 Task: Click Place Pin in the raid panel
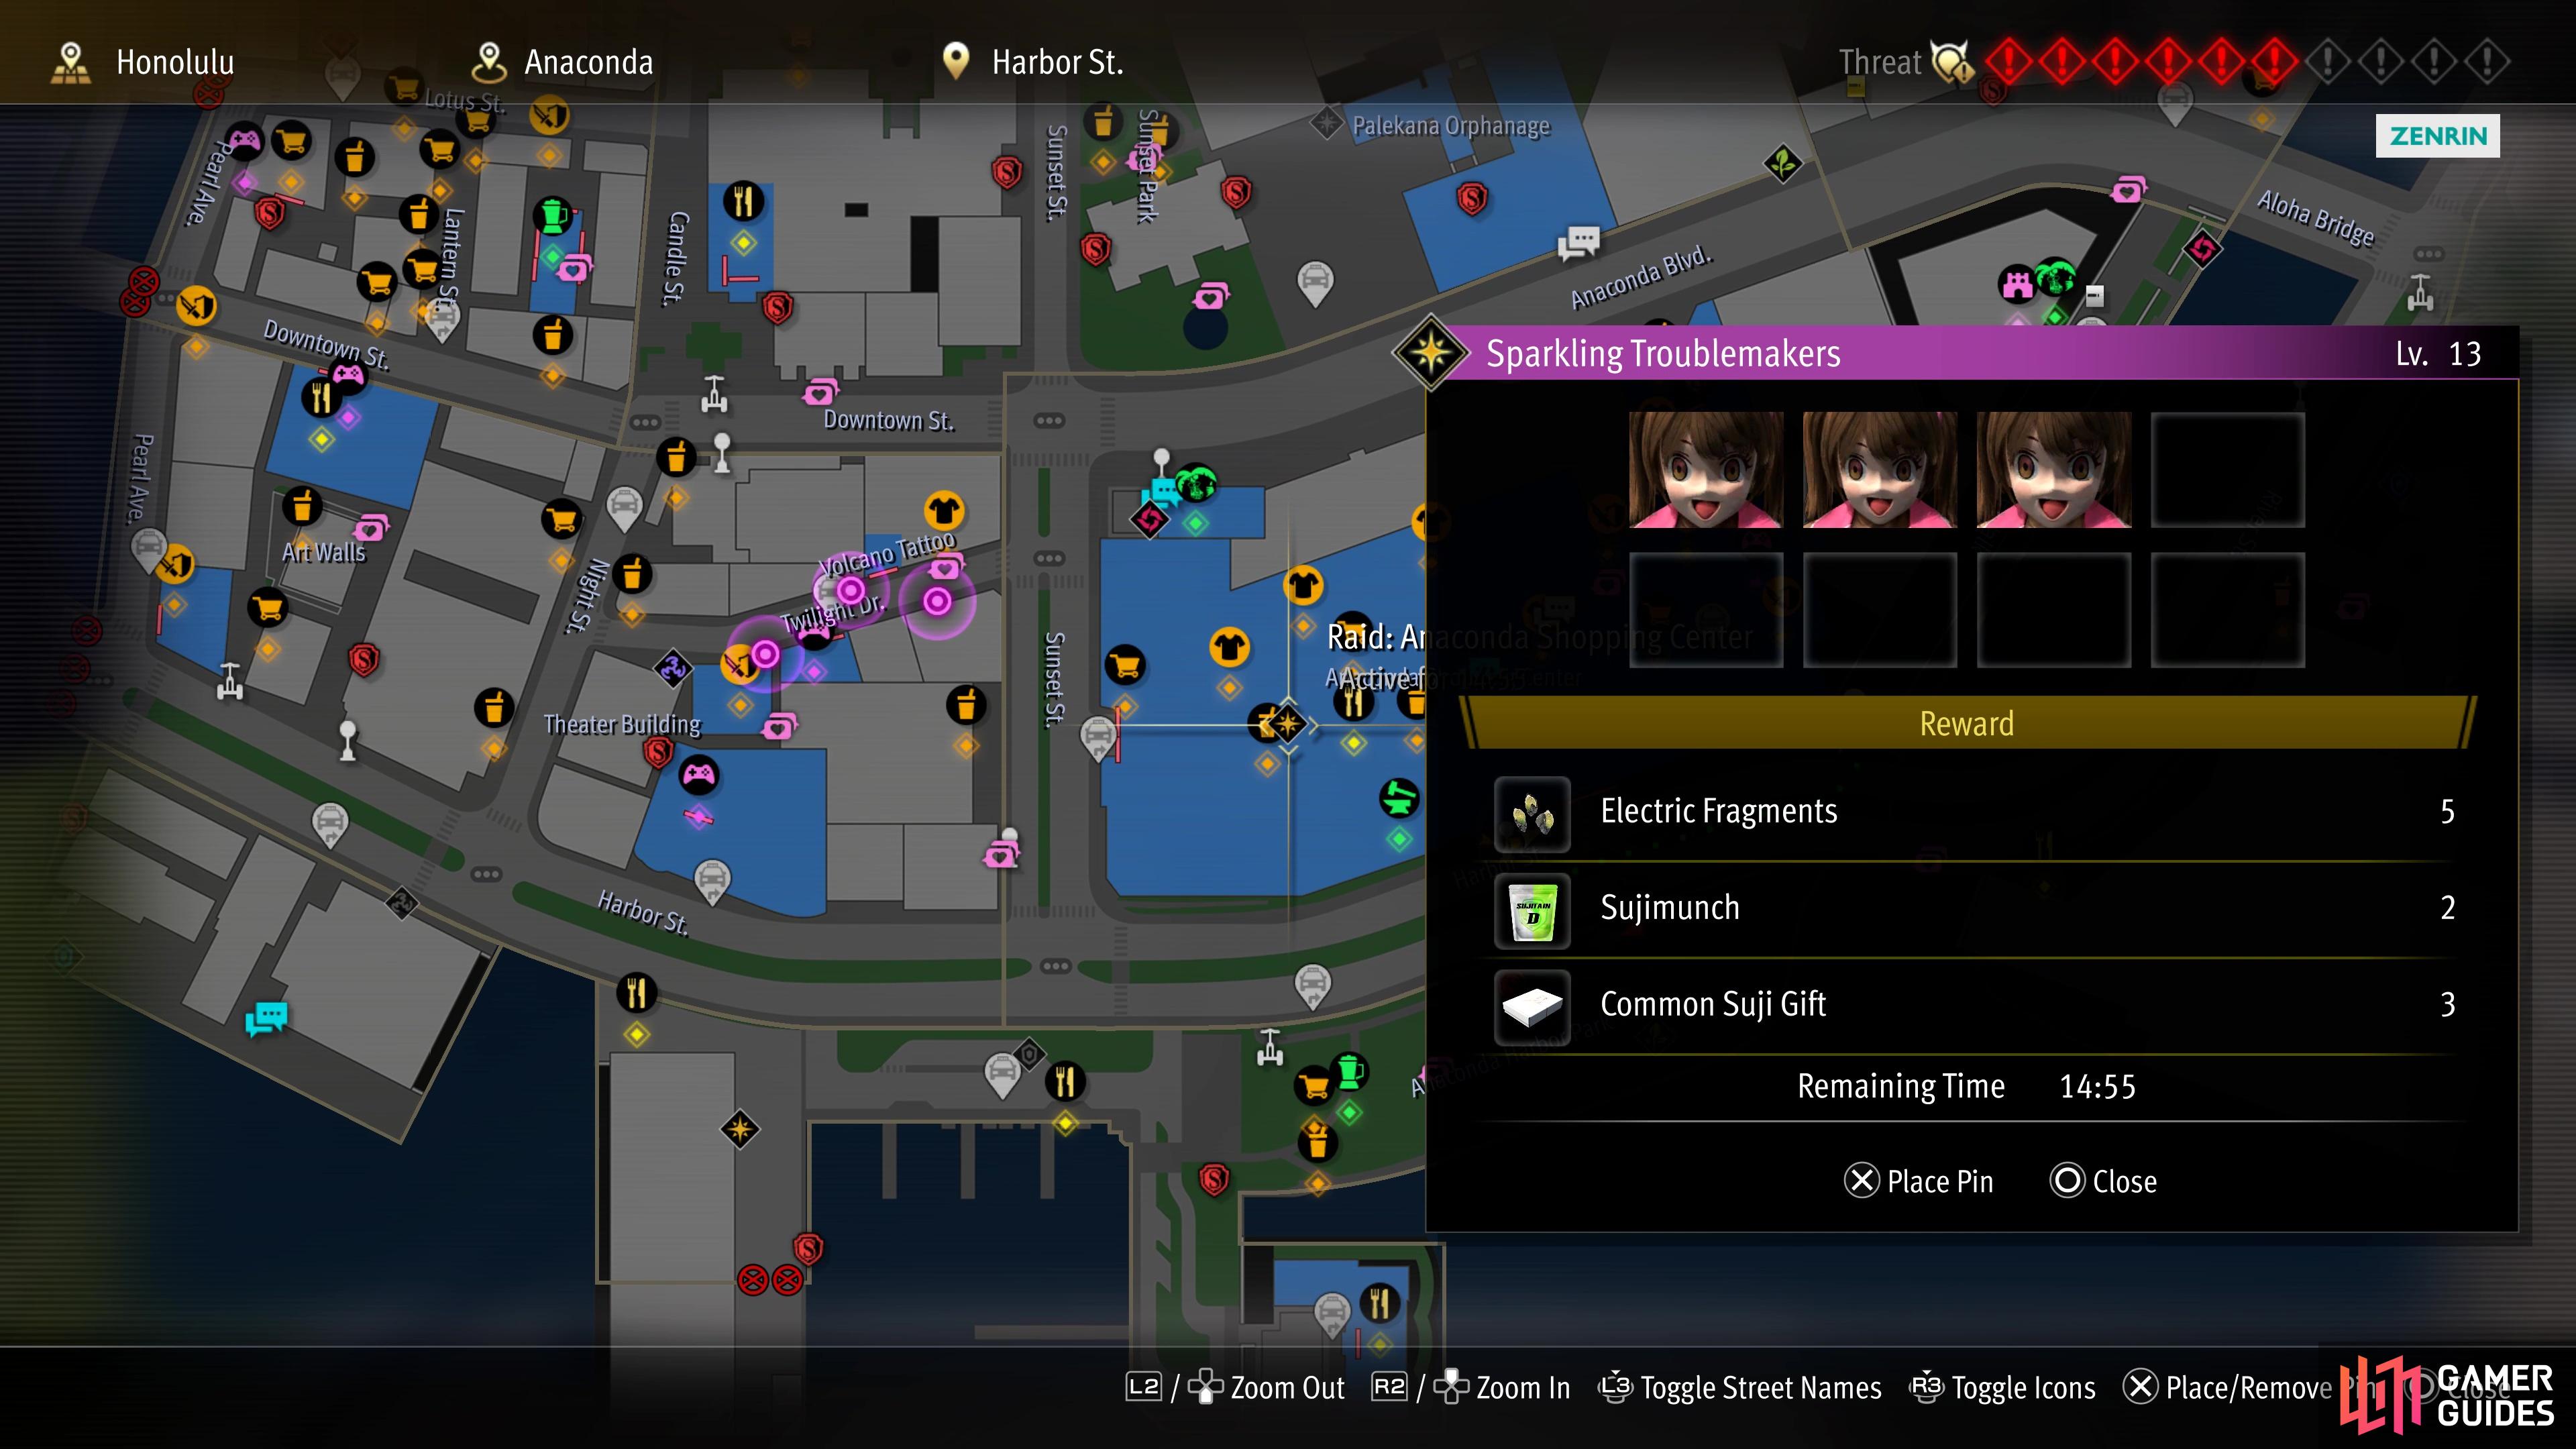pyautogui.click(x=1919, y=1181)
